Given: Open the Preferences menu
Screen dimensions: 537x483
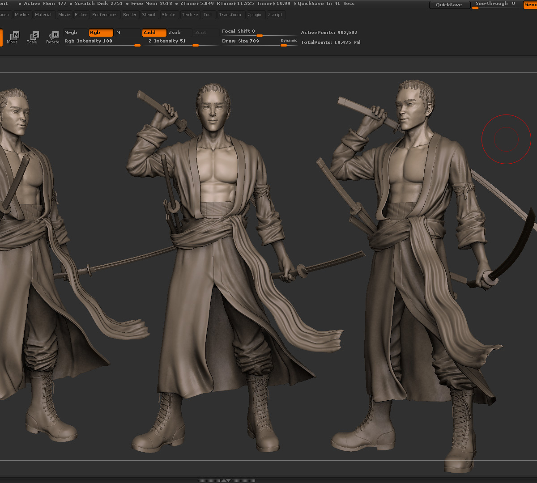Looking at the screenshot, I should 105,15.
